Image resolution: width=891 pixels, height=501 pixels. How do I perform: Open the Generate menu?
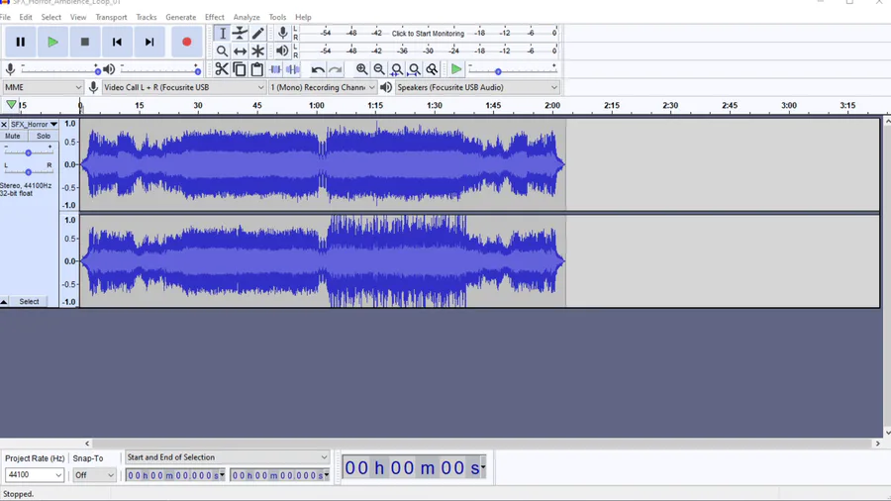[x=181, y=17]
